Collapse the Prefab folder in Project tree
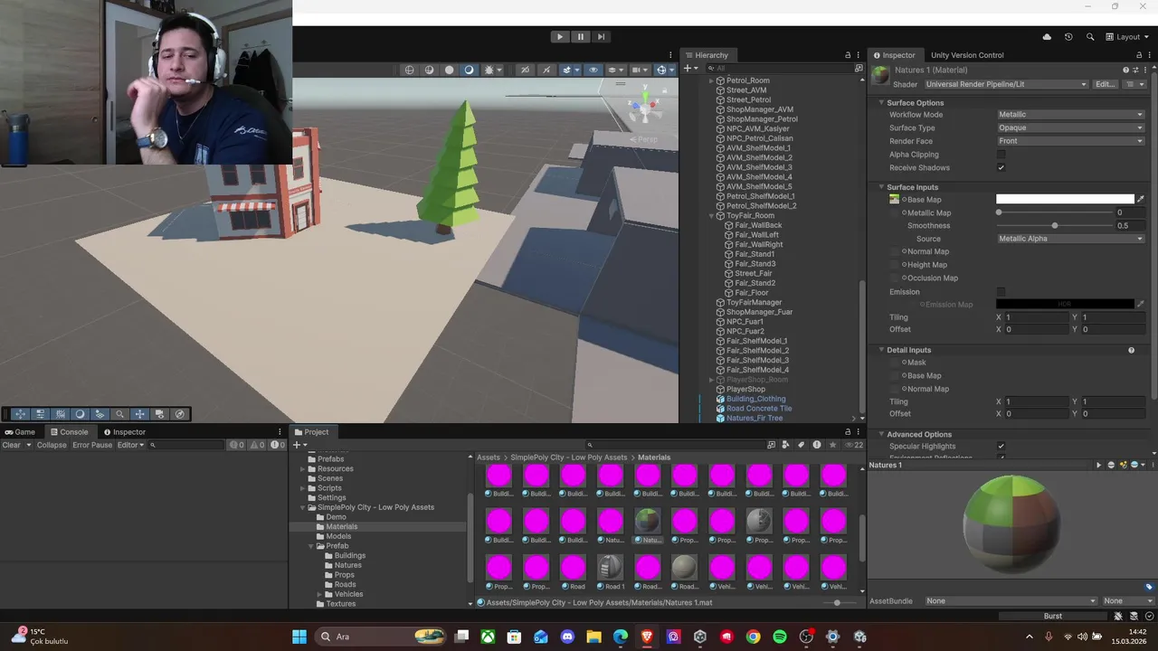This screenshot has width=1158, height=651. pos(311,546)
